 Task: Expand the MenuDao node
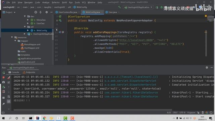28,20
